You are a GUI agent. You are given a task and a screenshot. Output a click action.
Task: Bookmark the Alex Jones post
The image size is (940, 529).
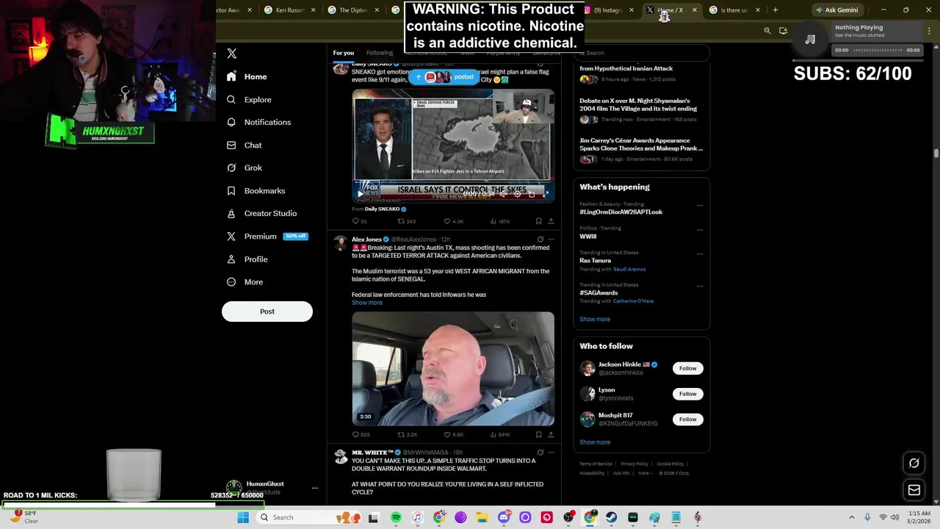click(x=538, y=435)
